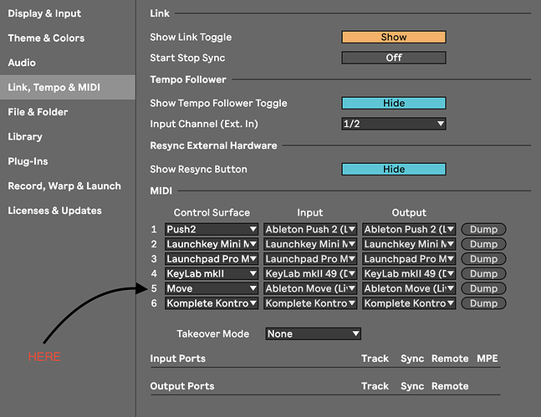Screen dimensions: 541x417
Task: Open row 1 Push2 control surface dropdown
Action: pyautogui.click(x=211, y=229)
